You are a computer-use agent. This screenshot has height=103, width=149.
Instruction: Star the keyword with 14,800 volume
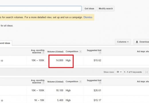point(2,61)
